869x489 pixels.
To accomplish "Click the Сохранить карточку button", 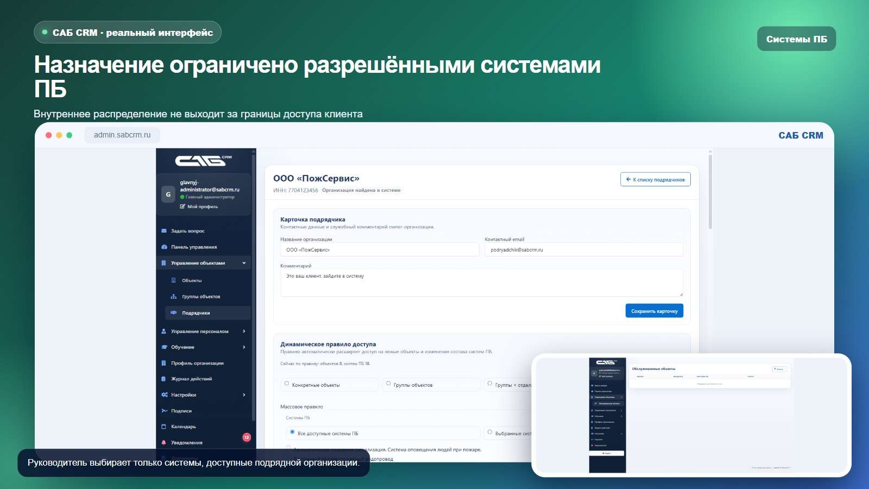I will pos(654,311).
